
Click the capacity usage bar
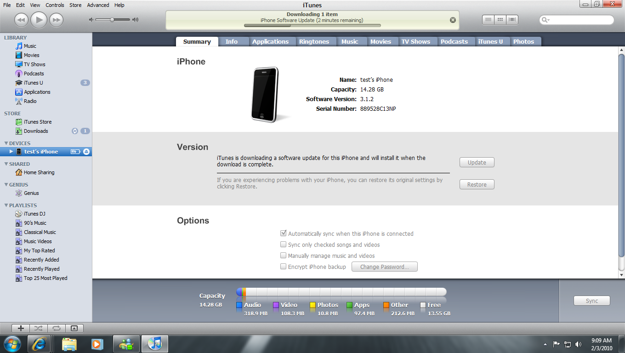pos(341,292)
